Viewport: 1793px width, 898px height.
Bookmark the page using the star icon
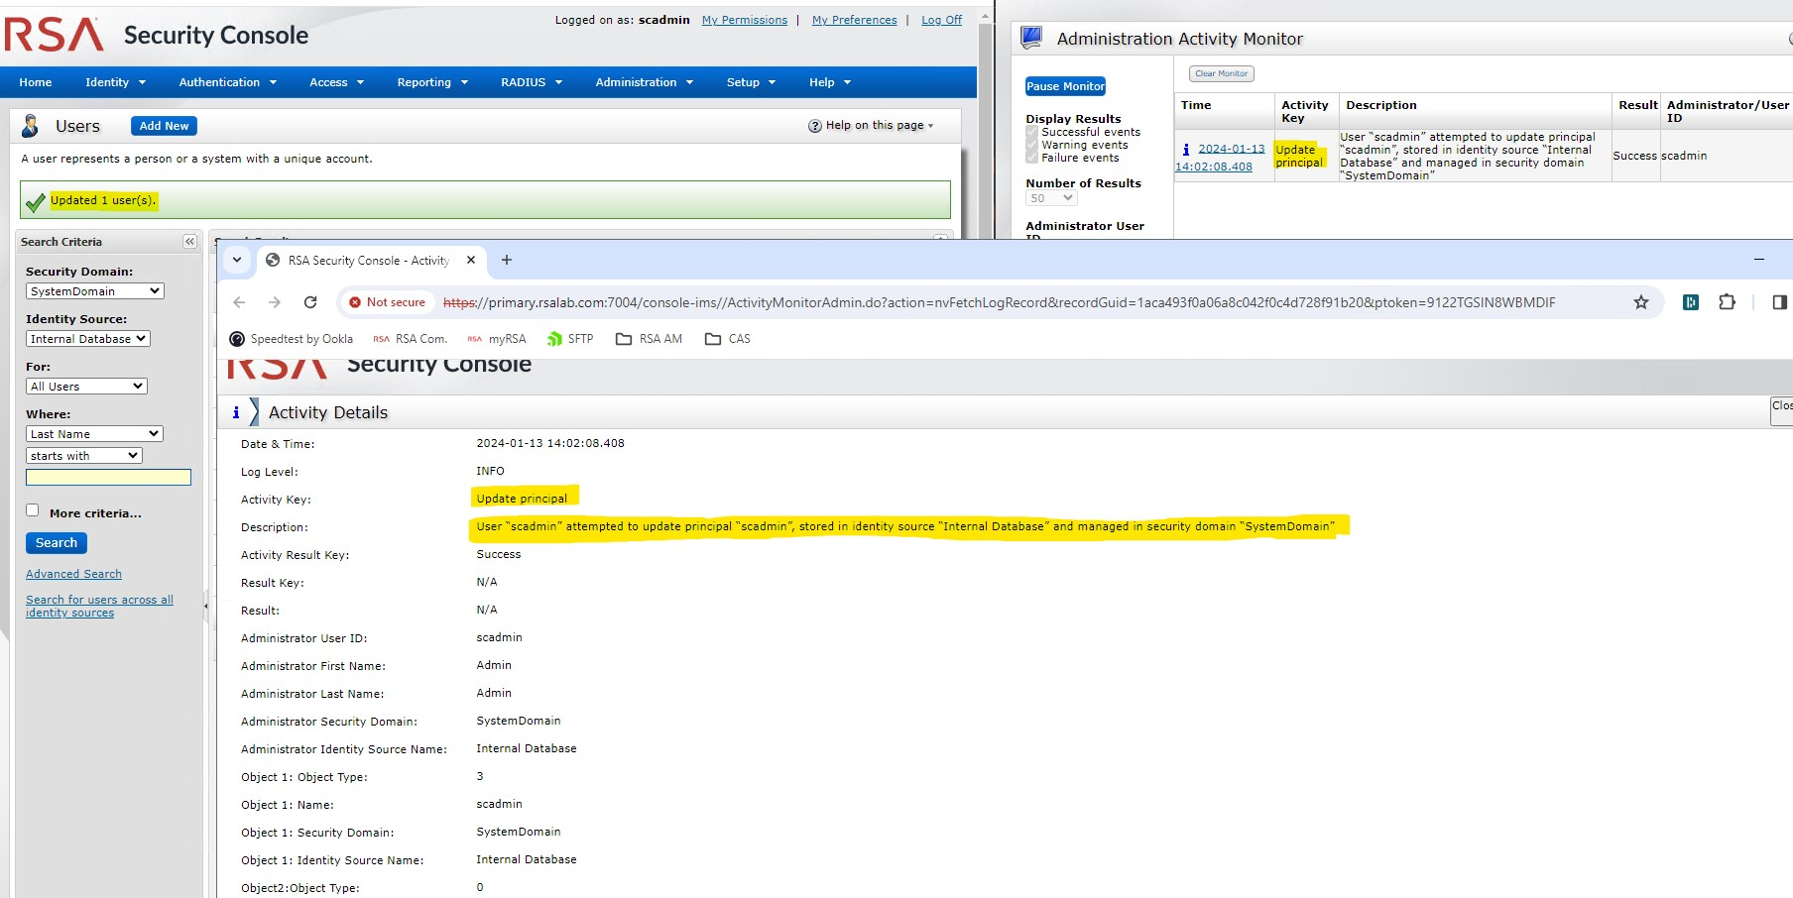pos(1641,302)
